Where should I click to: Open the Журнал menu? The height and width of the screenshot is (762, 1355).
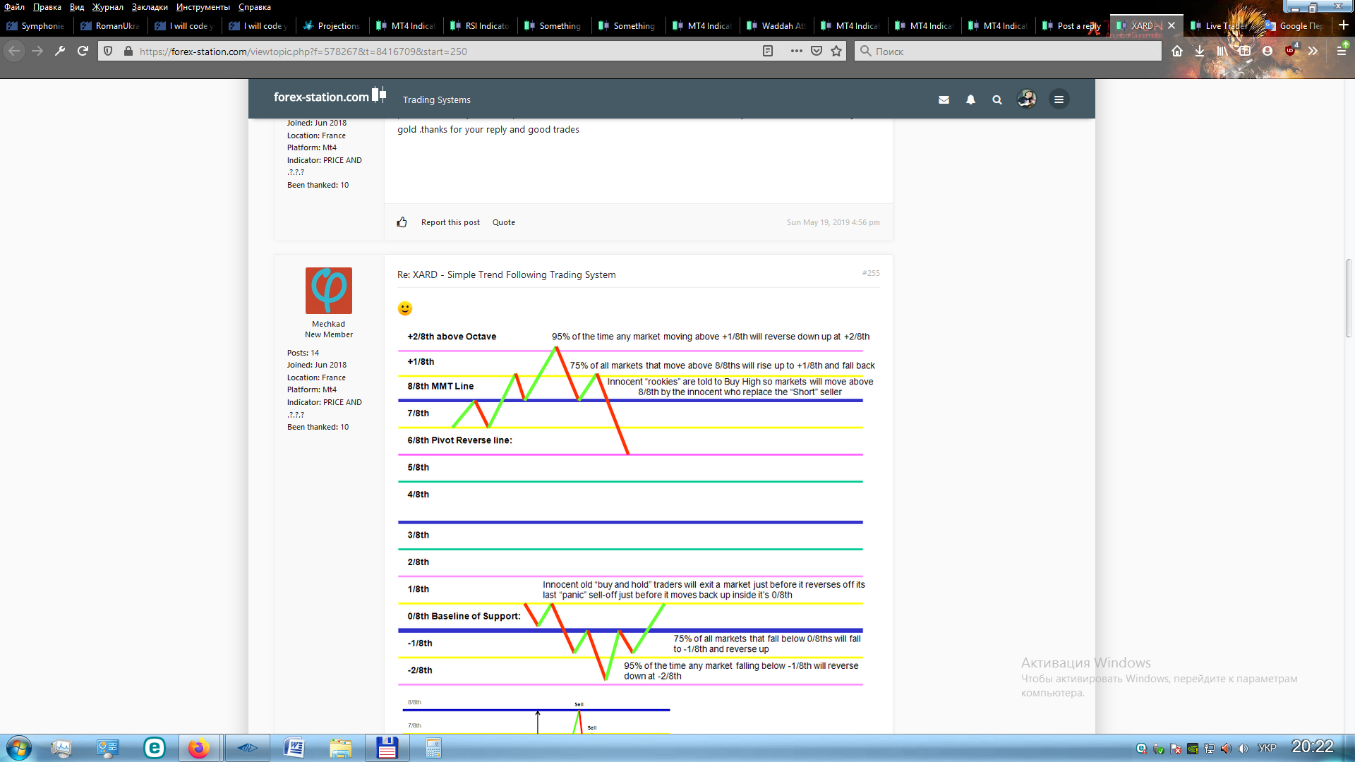(107, 7)
